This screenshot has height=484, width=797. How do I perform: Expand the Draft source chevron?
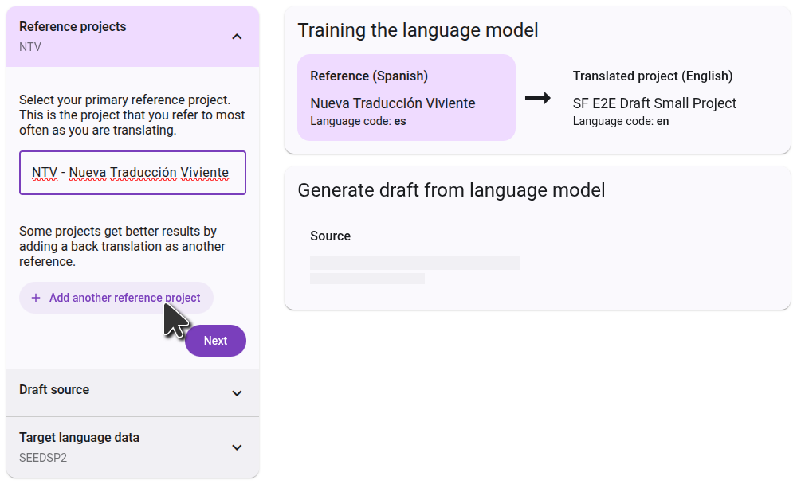237,393
